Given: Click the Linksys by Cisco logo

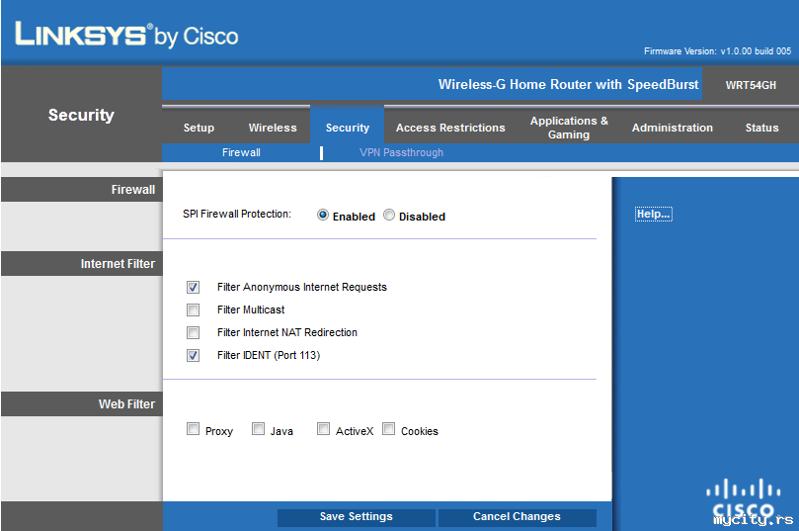Looking at the screenshot, I should 126,36.
